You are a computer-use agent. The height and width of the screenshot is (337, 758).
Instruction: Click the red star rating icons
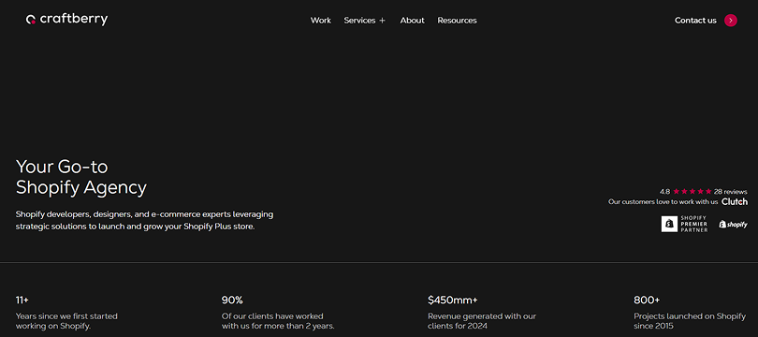(x=692, y=192)
